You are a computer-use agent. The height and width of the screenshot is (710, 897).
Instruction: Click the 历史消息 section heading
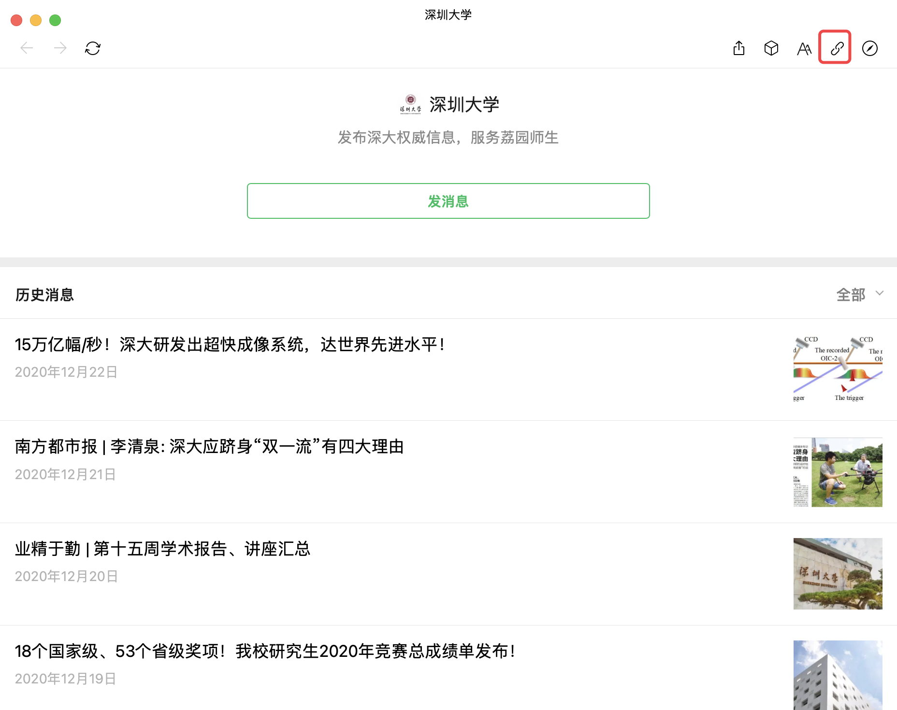(44, 295)
